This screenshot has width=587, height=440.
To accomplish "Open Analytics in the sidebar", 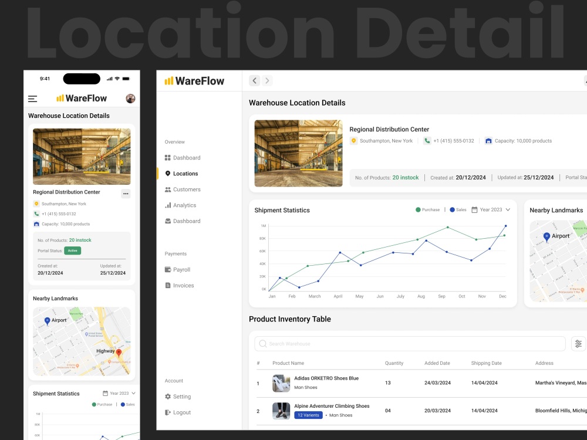I will 180,205.
